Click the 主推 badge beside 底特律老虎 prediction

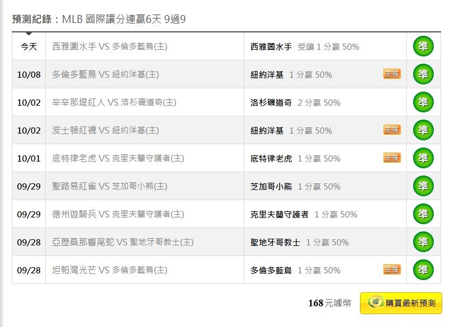(392, 158)
